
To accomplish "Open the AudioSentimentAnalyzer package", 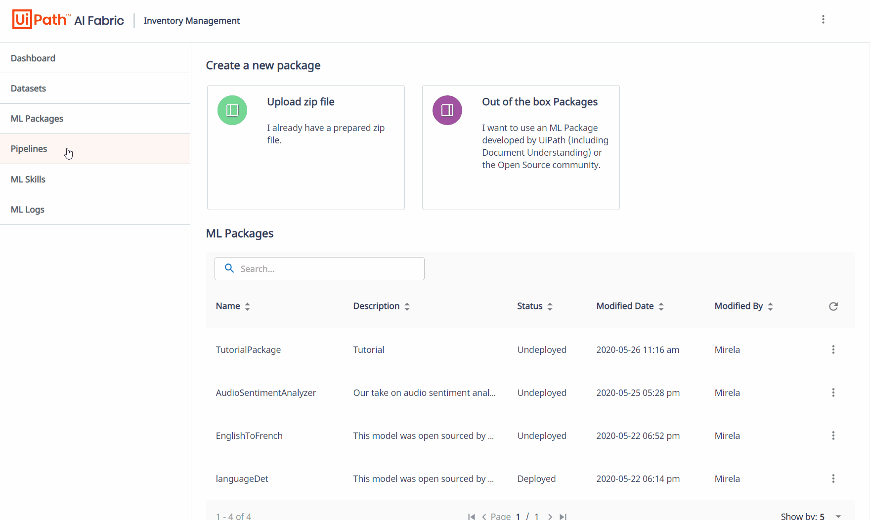I will tap(266, 392).
